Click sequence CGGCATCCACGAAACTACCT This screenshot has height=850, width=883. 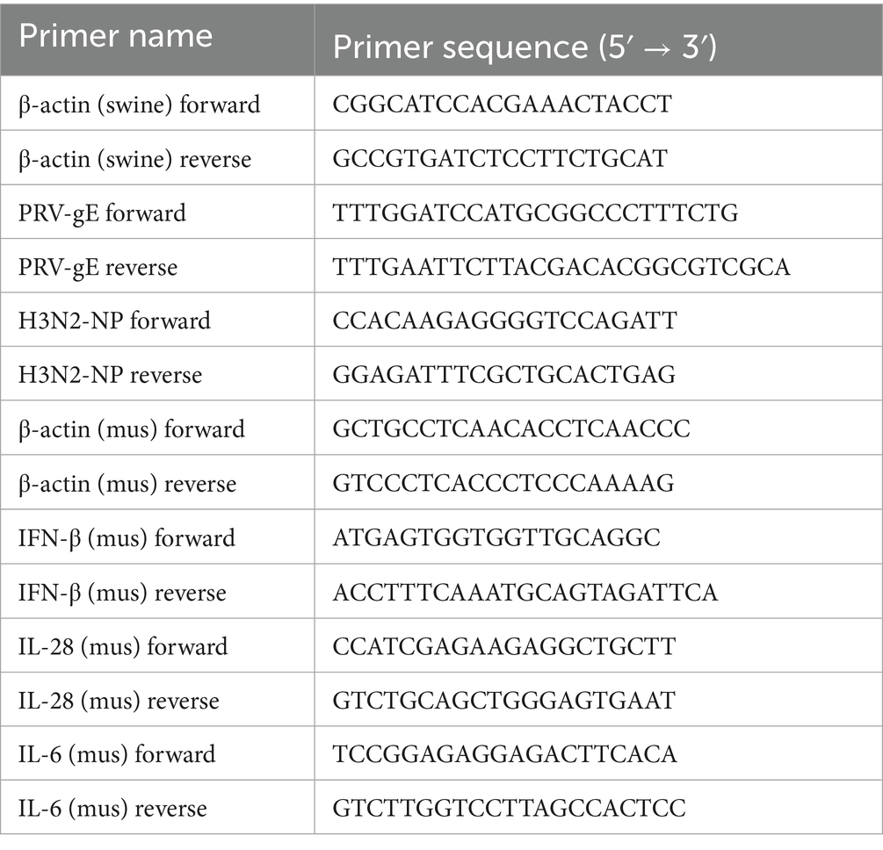502,105
